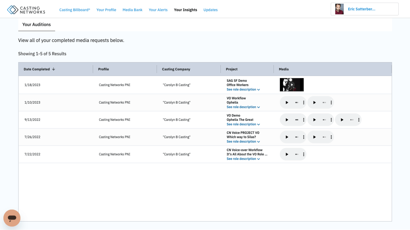Open Your Alerts page
Viewport: 410px width, 230px height.
(158, 10)
